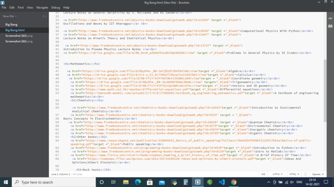Open Visual Studio Code from taskbar
The image size is (334, 187).
click(x=222, y=182)
